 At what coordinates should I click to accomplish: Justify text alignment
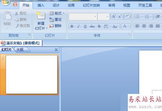click(158, 26)
